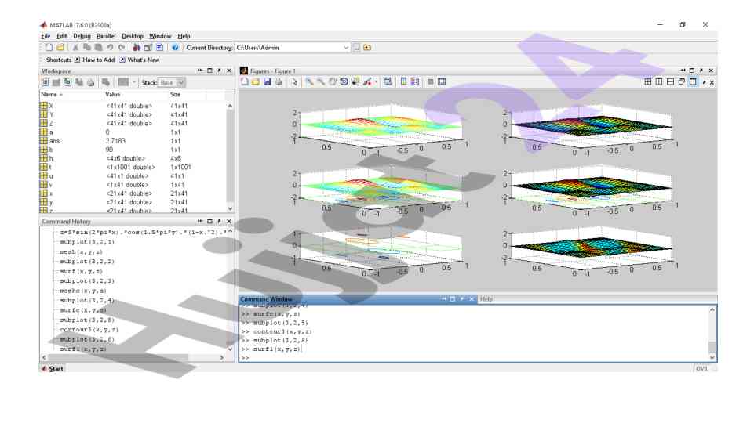Launch Simulink from the main toolbar
The height and width of the screenshot is (423, 754).
coord(138,48)
